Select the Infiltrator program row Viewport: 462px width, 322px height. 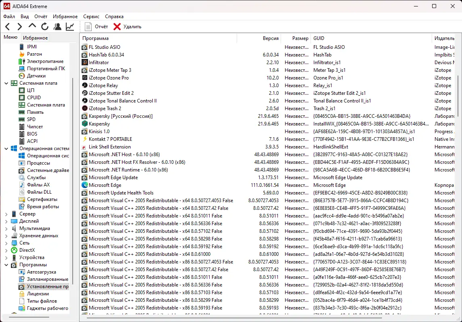pos(267,63)
